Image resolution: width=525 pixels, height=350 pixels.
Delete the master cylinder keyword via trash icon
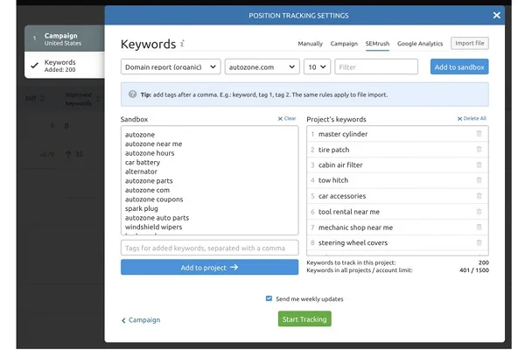click(479, 134)
